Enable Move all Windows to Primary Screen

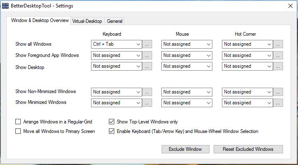(x=18, y=131)
